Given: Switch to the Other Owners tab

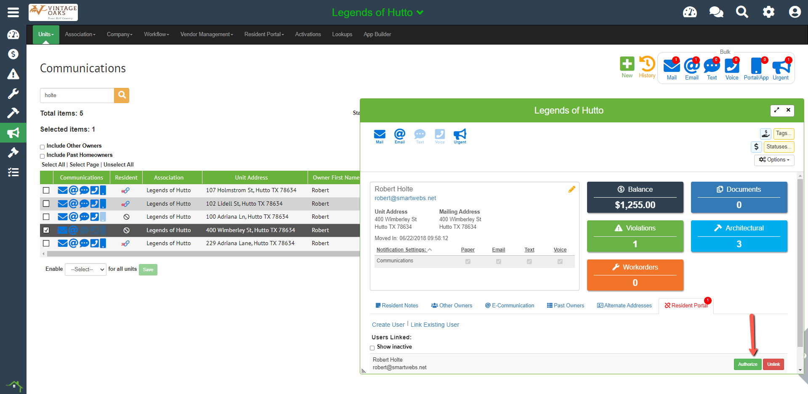Looking at the screenshot, I should point(452,306).
